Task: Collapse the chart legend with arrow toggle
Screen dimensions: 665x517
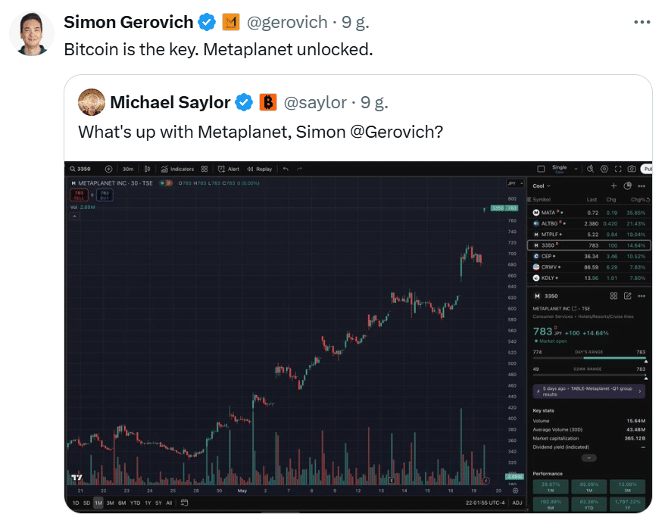Action: [x=75, y=216]
